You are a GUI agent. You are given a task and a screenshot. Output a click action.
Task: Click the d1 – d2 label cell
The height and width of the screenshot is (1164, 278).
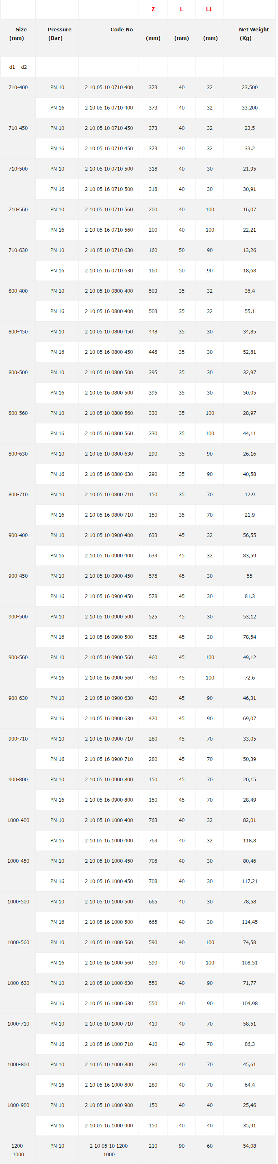18,67
